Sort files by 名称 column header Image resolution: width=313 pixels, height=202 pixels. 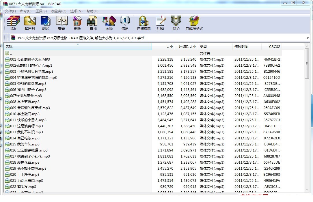point(78,47)
